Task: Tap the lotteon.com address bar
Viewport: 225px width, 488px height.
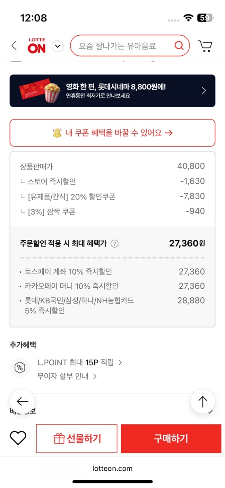Action: pos(112,468)
